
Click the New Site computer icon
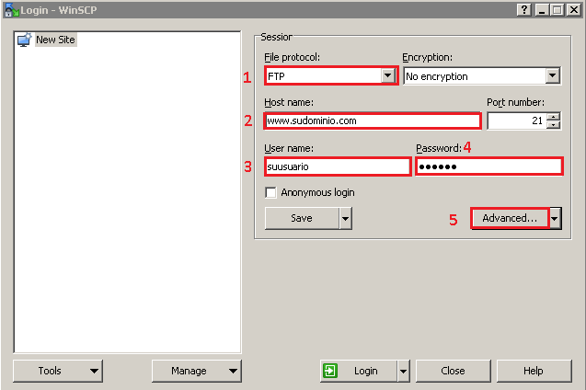point(24,40)
